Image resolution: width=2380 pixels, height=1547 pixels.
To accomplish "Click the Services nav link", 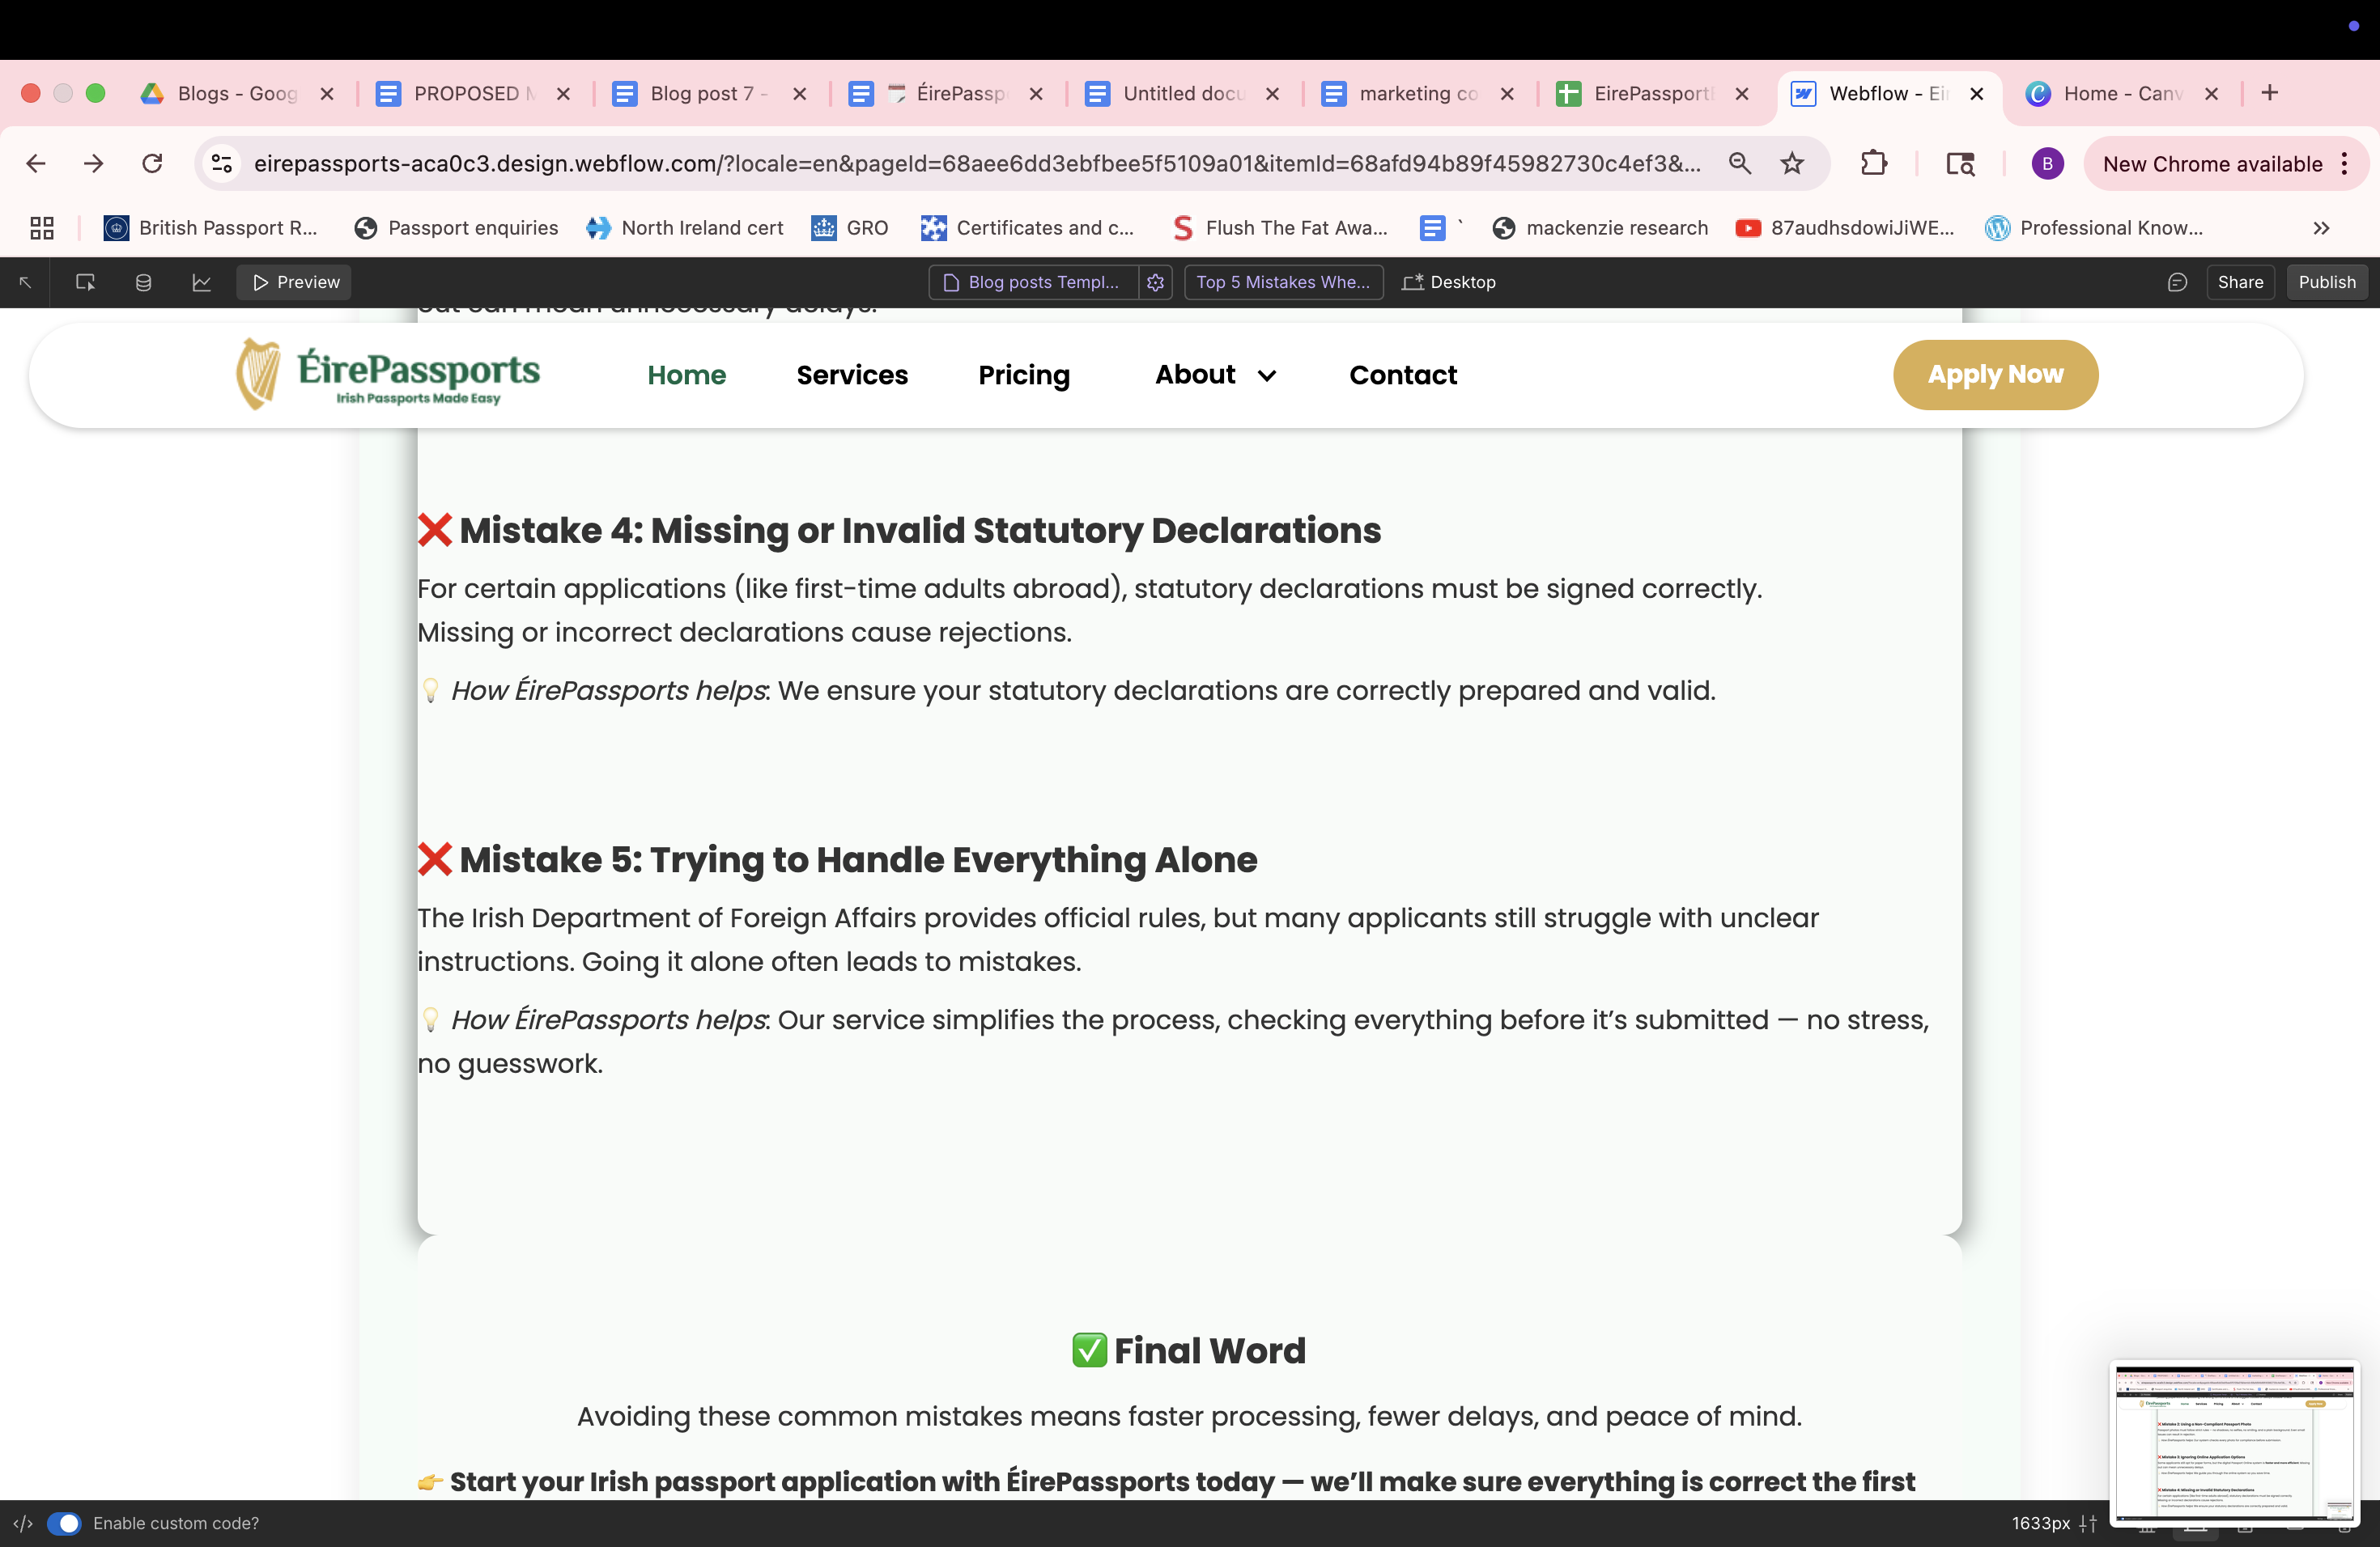I will tap(852, 375).
